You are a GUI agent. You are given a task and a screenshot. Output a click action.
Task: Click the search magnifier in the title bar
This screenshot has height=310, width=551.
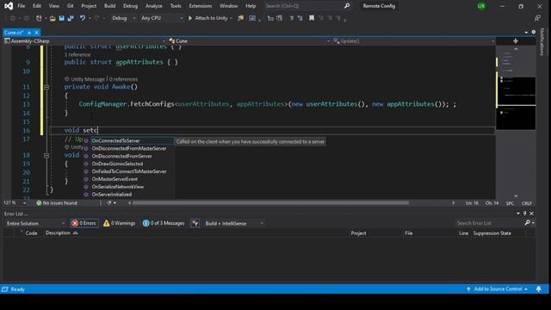[347, 6]
